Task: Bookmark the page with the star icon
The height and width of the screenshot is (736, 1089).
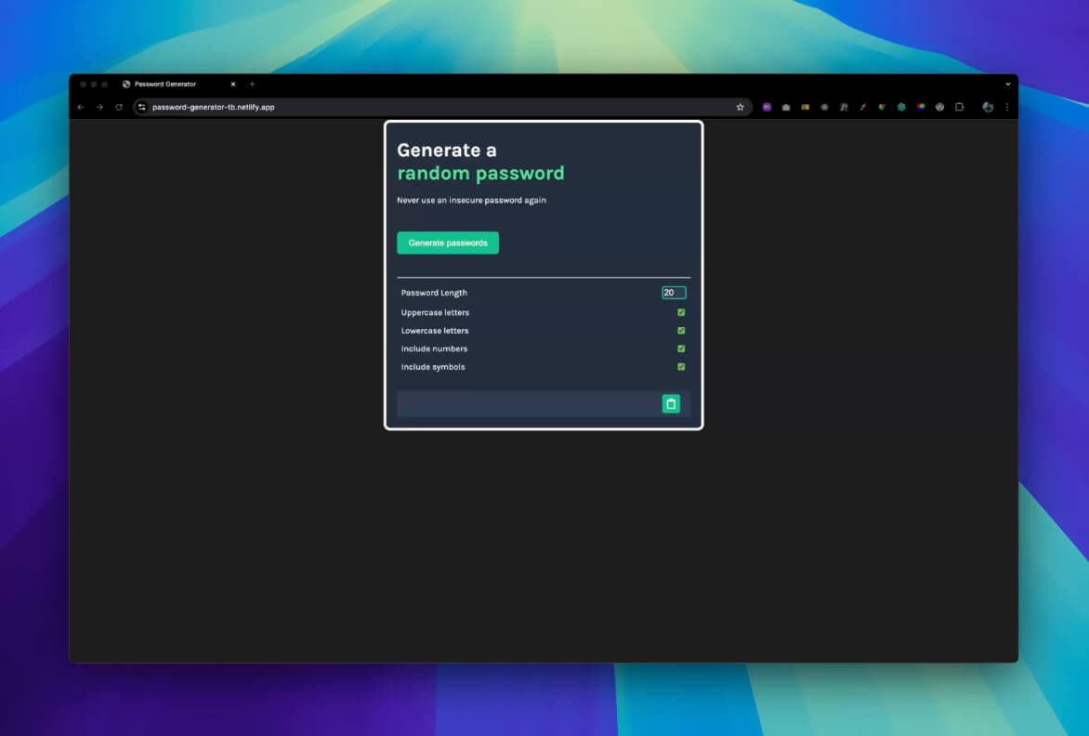Action: (741, 107)
